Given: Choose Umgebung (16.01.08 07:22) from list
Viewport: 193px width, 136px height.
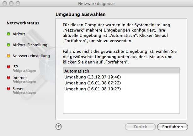Looking at the screenshot, I should coord(121,83).
